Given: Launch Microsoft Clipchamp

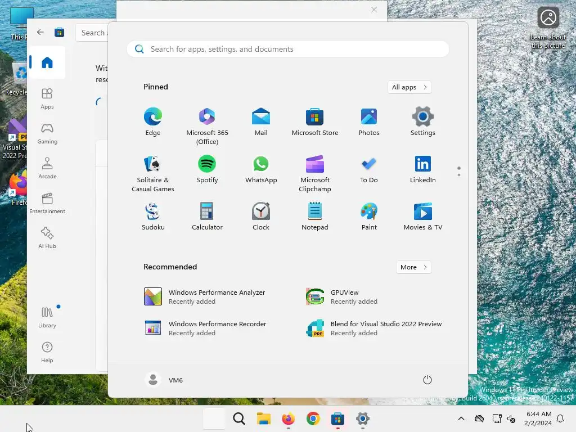Looking at the screenshot, I should coord(315,174).
